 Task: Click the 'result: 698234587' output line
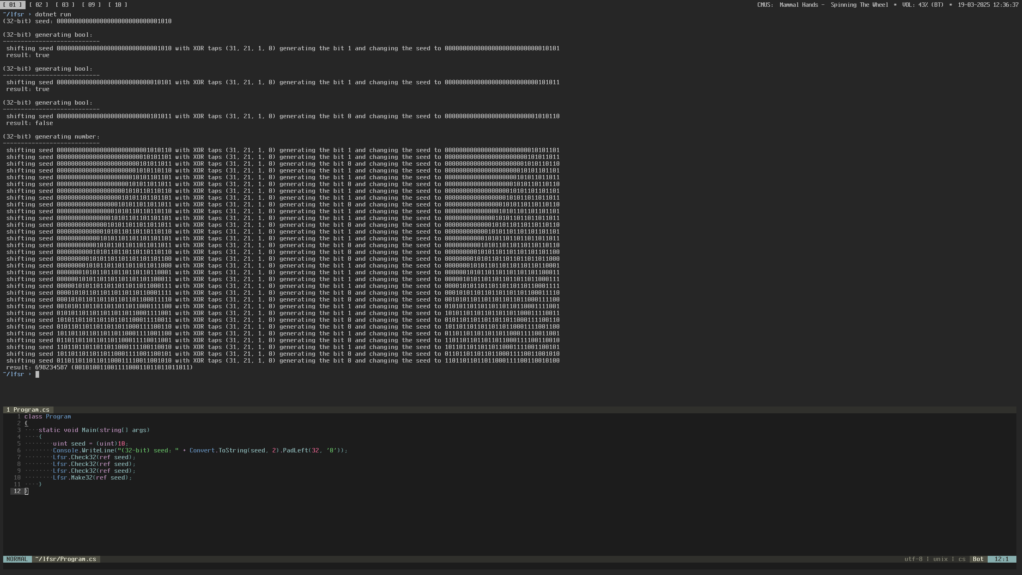(x=99, y=367)
